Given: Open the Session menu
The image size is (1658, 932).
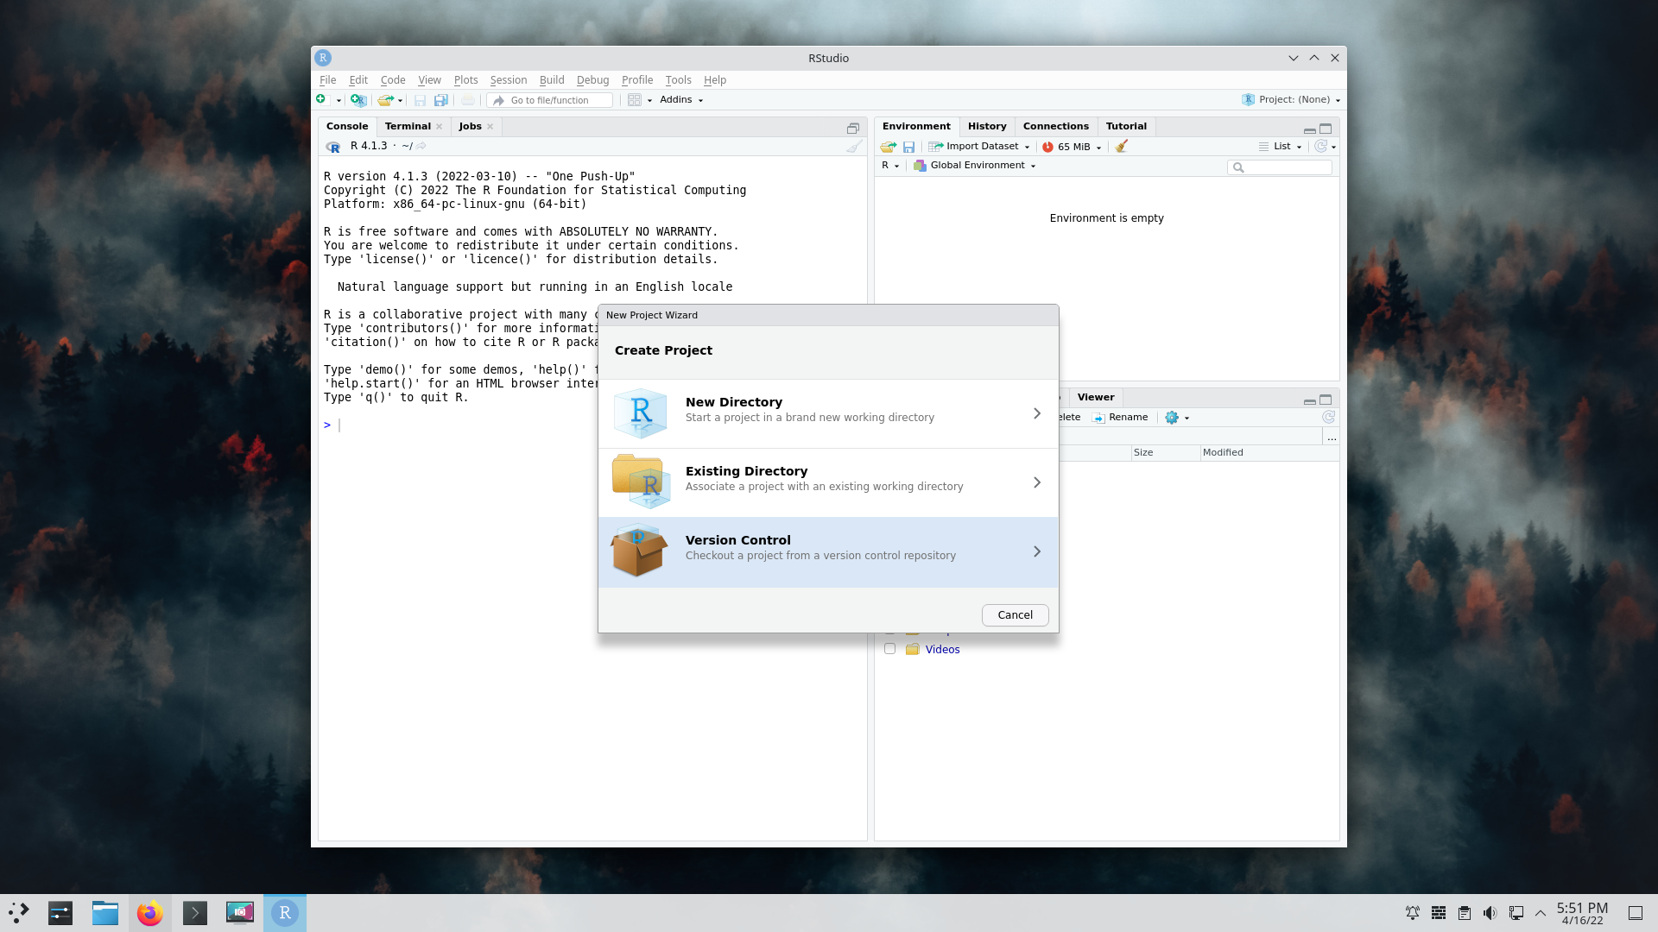Looking at the screenshot, I should [508, 80].
